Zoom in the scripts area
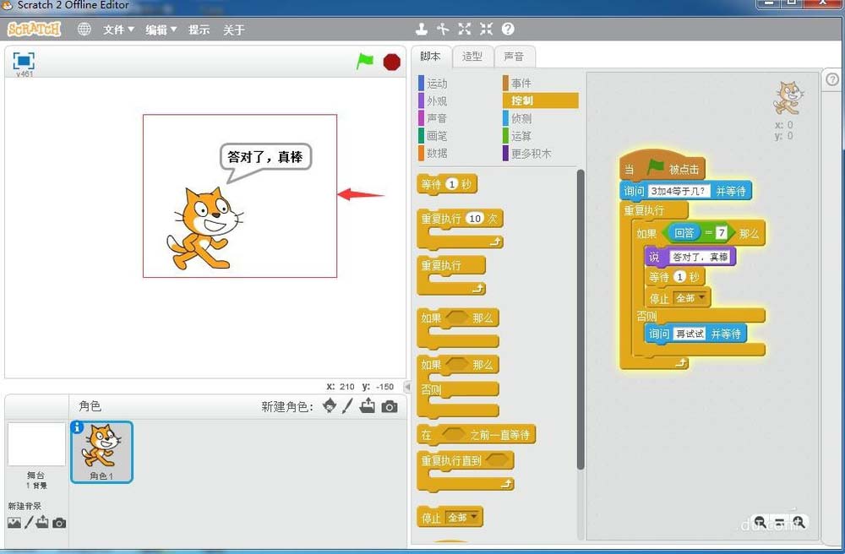Viewport: 845px width, 554px height. click(799, 522)
